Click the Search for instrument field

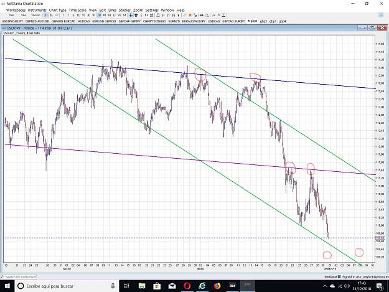coord(19,276)
